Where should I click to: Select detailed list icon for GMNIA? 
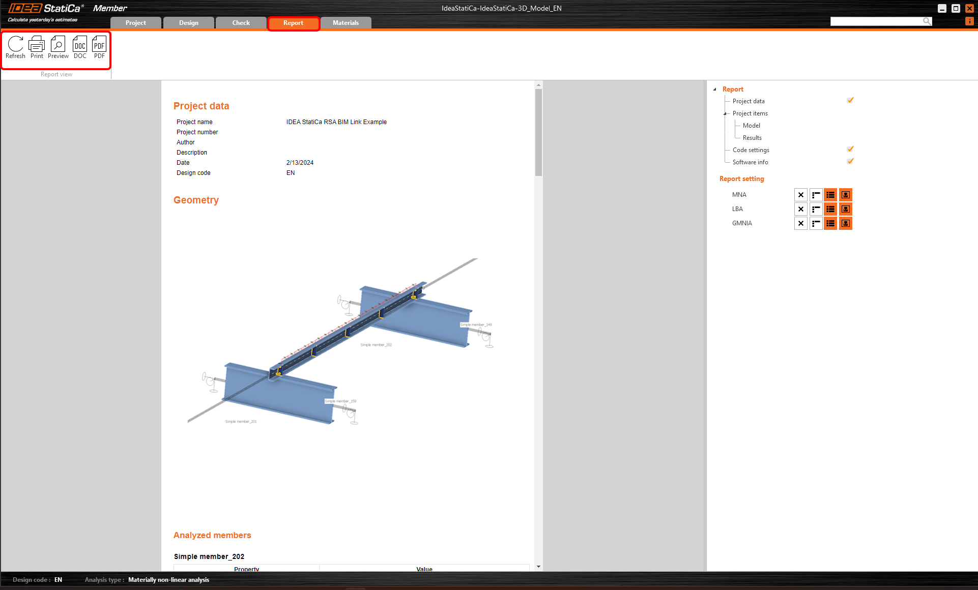[830, 223]
